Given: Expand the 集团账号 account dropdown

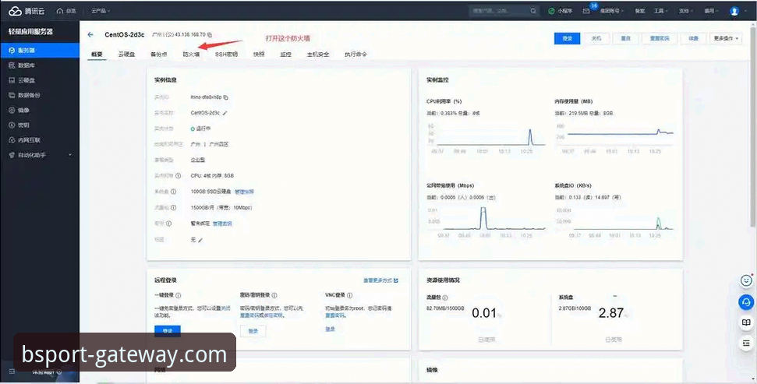Looking at the screenshot, I should tap(612, 11).
